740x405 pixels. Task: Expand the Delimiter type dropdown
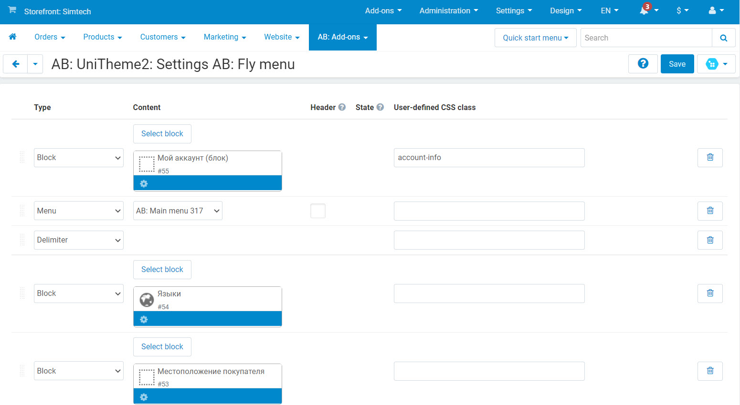(x=78, y=240)
